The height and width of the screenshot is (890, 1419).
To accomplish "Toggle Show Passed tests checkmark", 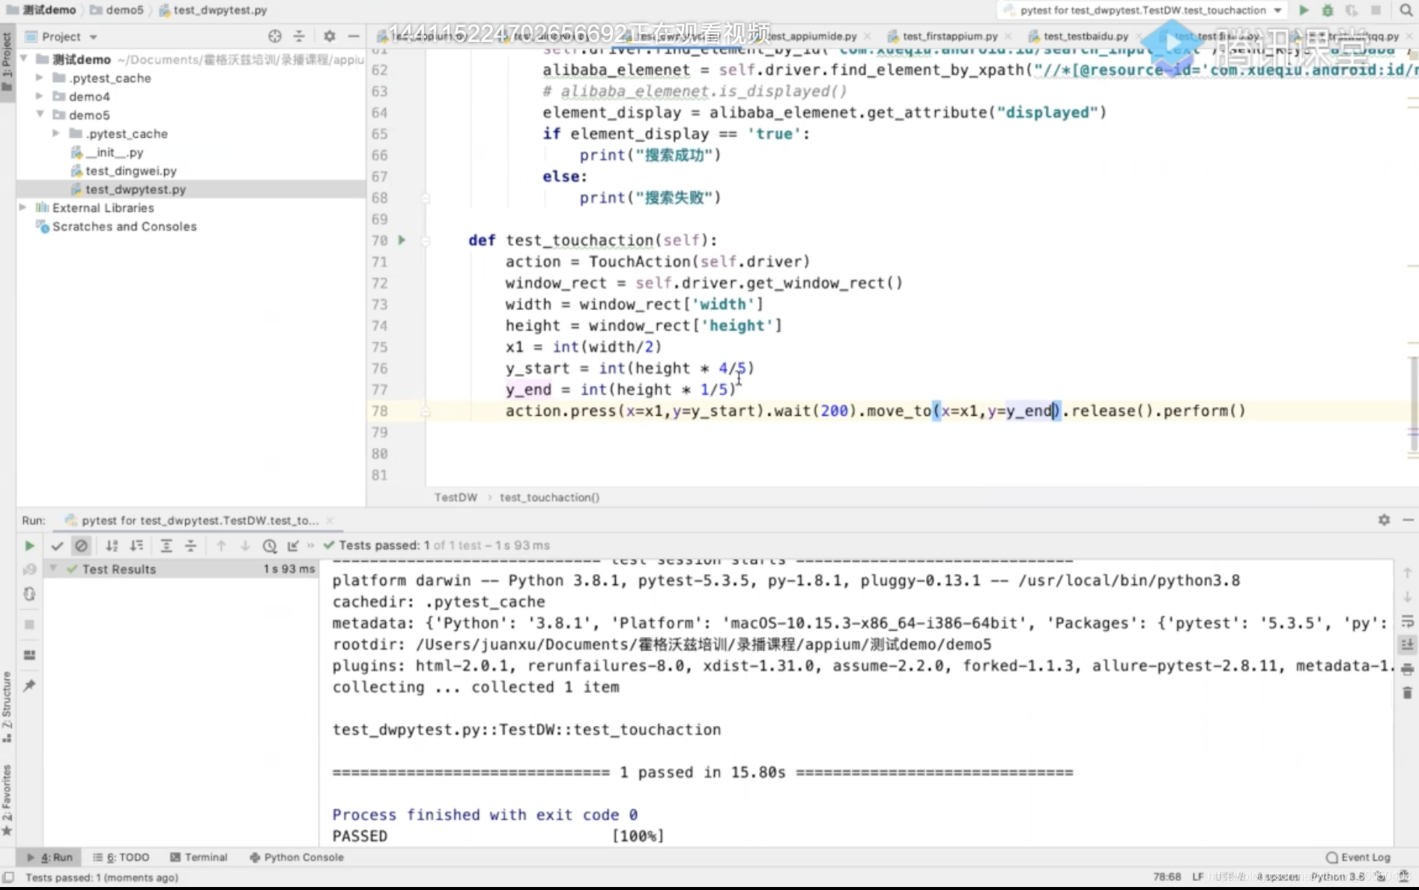I will 57,546.
